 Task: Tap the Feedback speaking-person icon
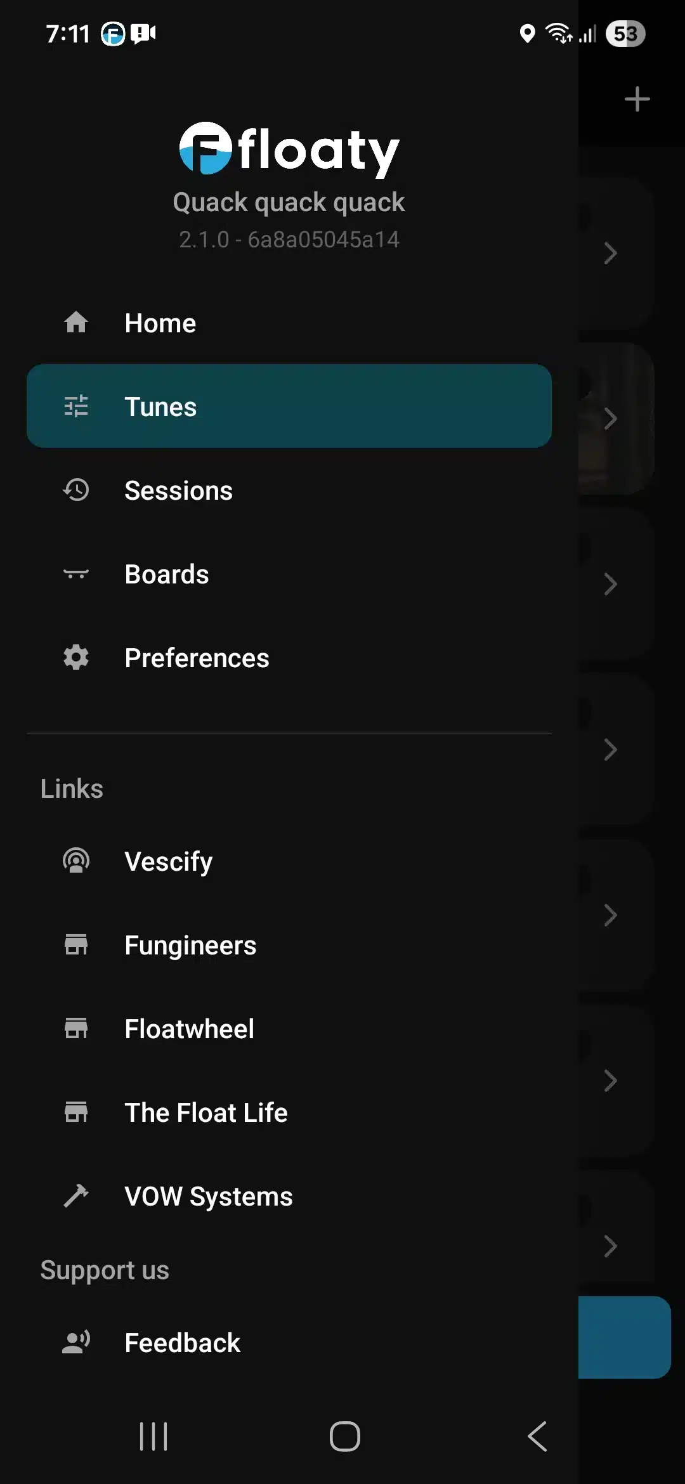pos(76,1343)
